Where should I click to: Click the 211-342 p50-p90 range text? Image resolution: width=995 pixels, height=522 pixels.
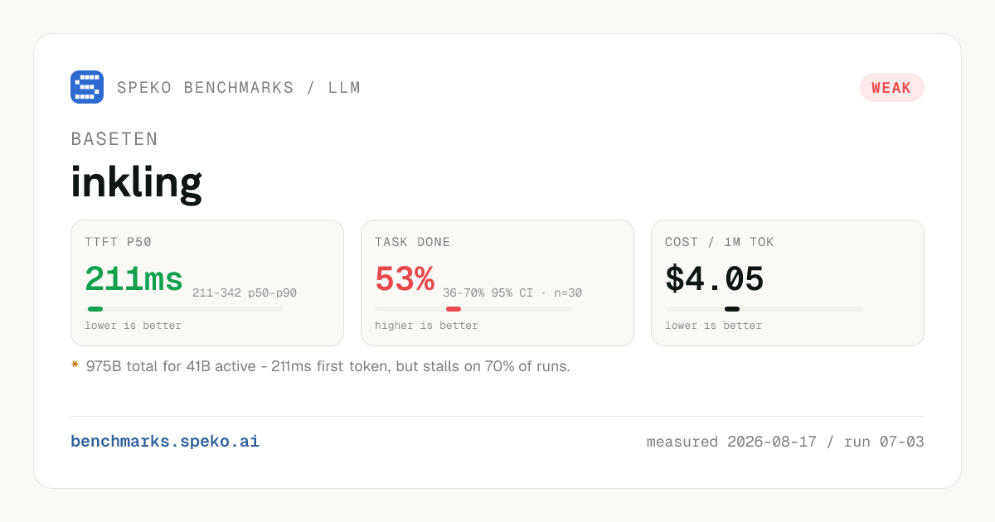(245, 292)
